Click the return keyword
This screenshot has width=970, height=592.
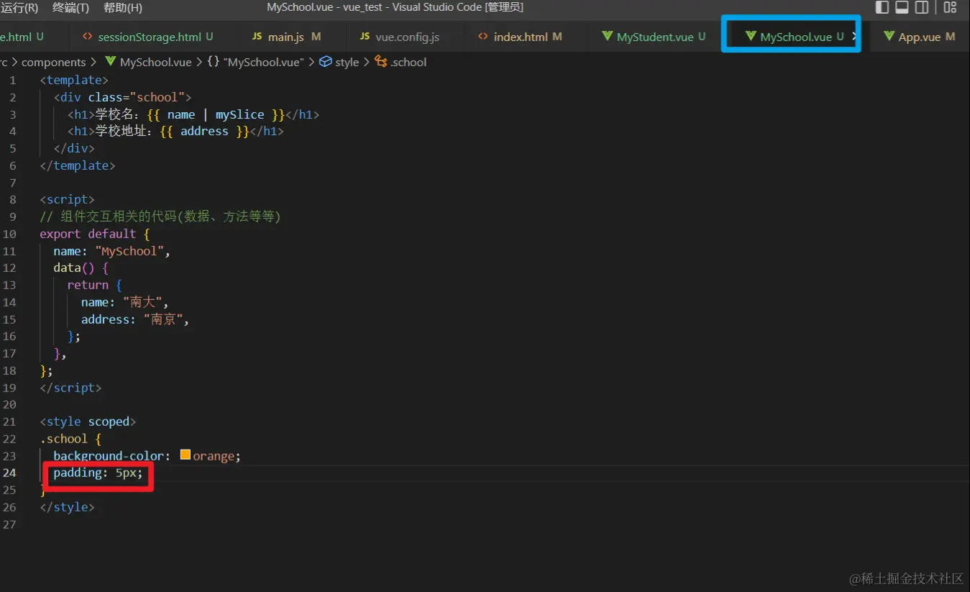tap(88, 285)
